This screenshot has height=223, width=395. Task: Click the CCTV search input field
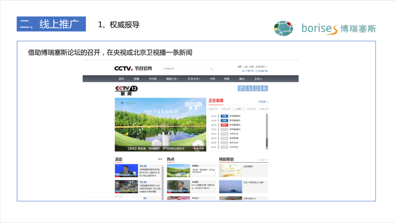(x=185, y=69)
